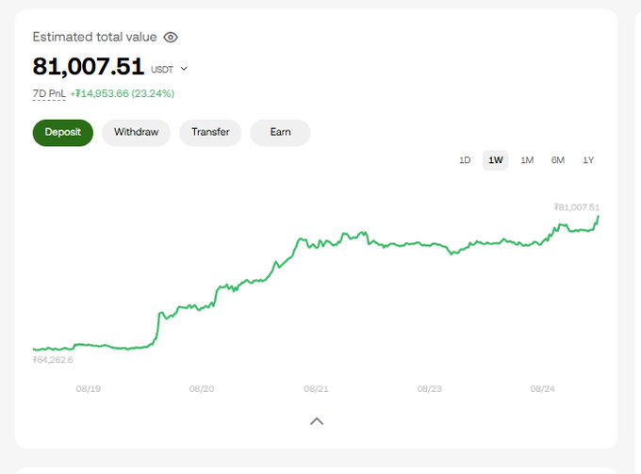Click the Withdraw button

pyautogui.click(x=136, y=132)
